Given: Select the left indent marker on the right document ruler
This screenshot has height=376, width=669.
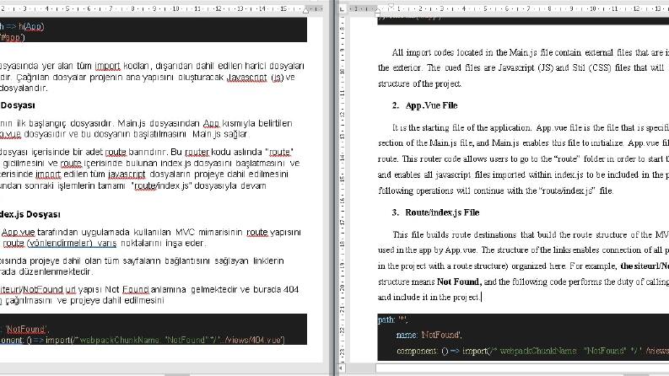Looking at the screenshot, I should [378, 13].
